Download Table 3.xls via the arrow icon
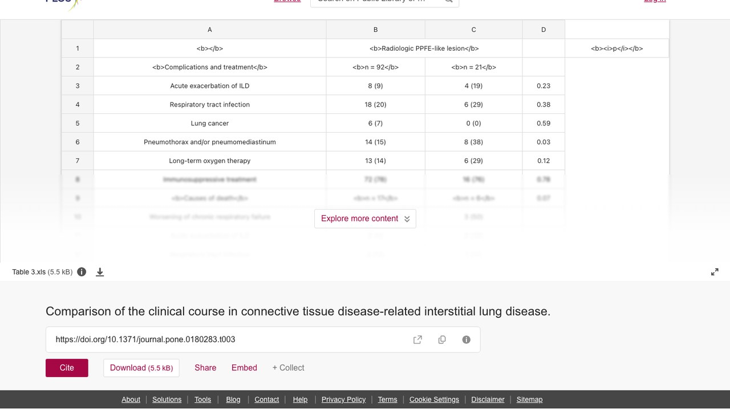The image size is (730, 410). [100, 272]
